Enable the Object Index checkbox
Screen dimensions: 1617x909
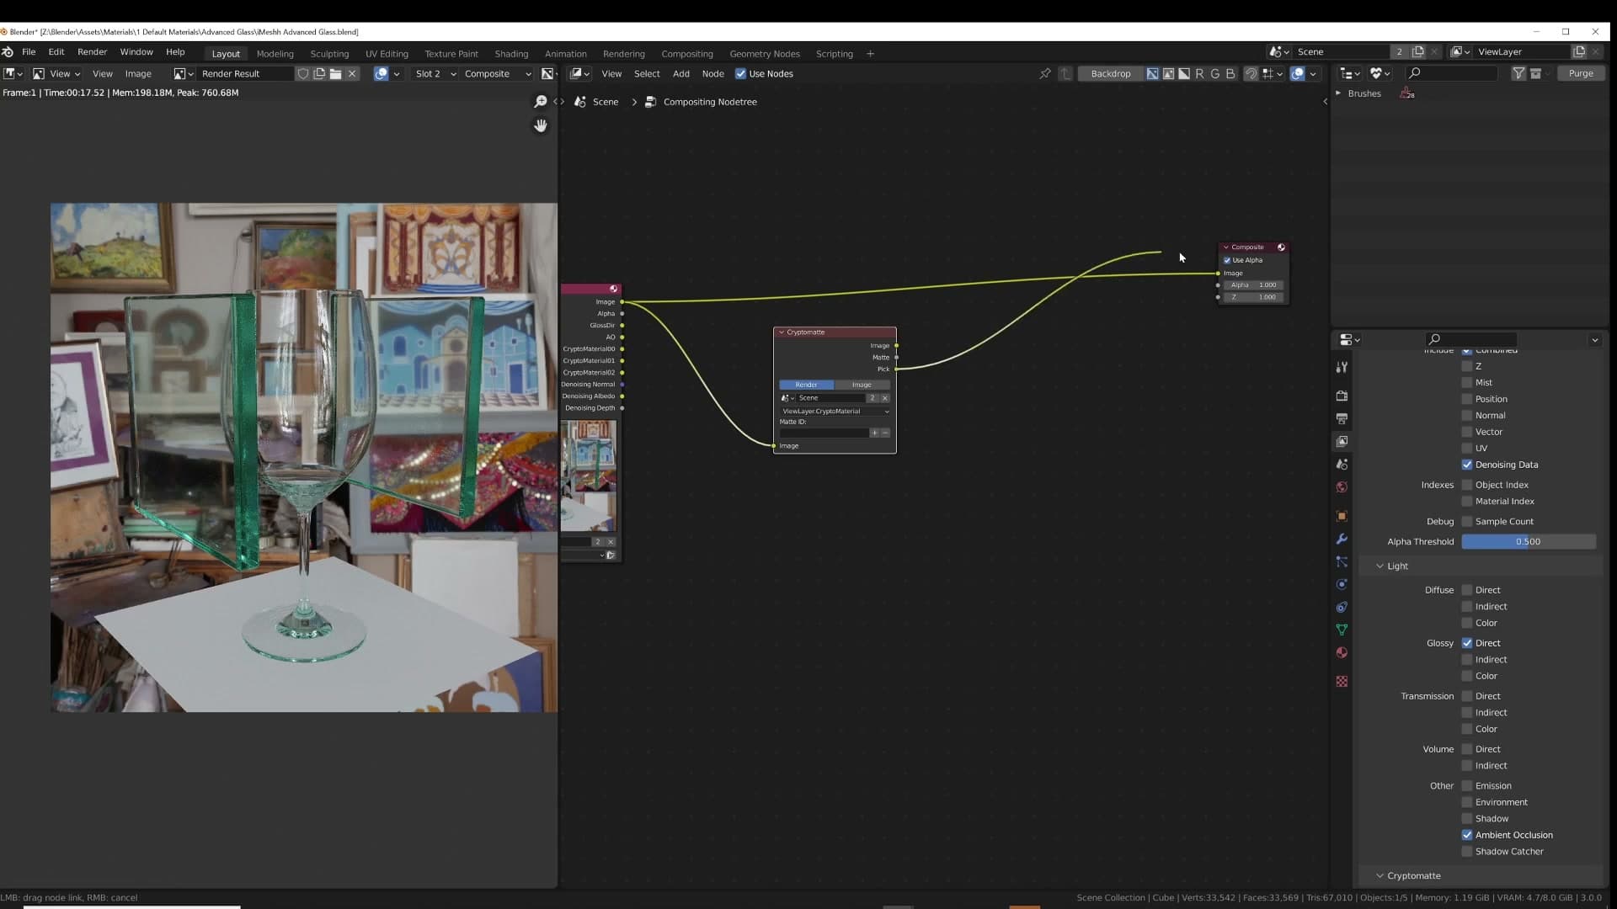coord(1467,485)
